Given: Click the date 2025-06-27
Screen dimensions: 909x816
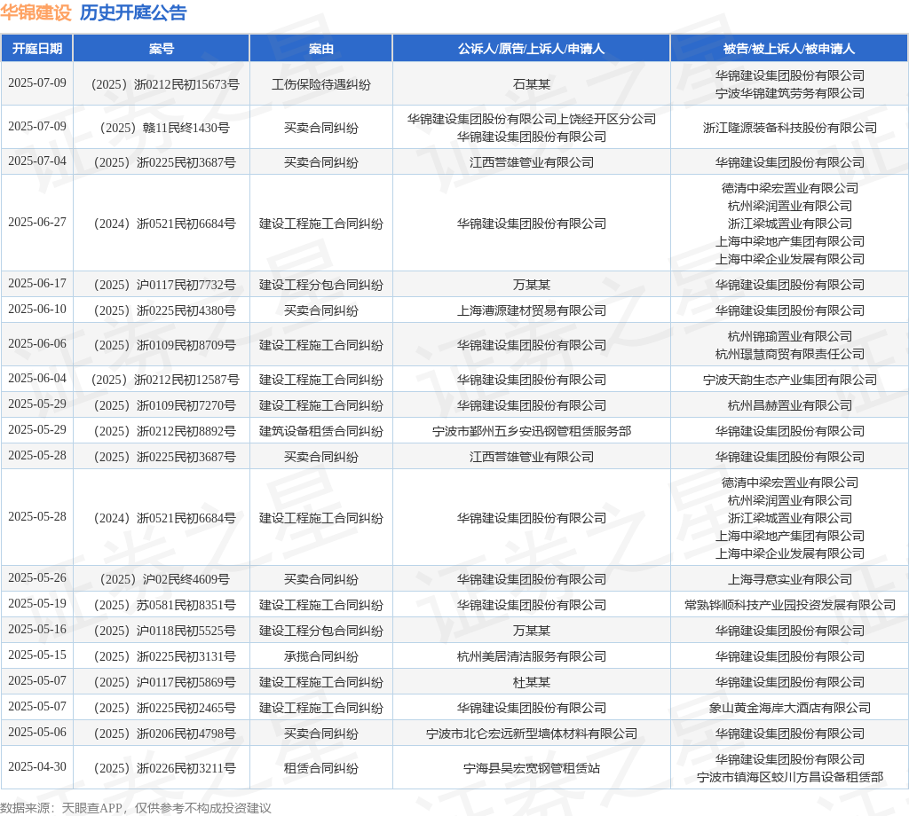Looking at the screenshot, I should [37, 223].
